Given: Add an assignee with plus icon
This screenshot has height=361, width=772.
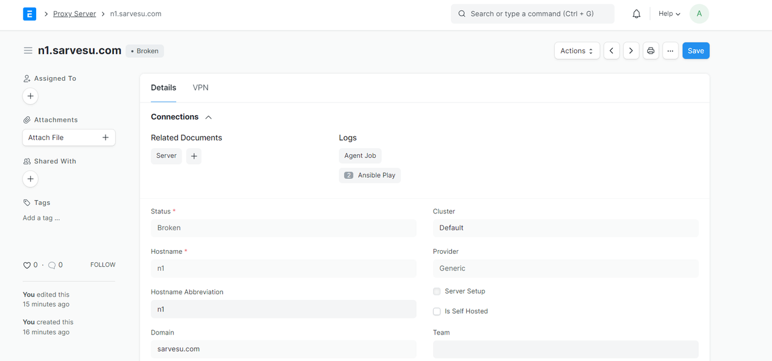Looking at the screenshot, I should coord(30,96).
